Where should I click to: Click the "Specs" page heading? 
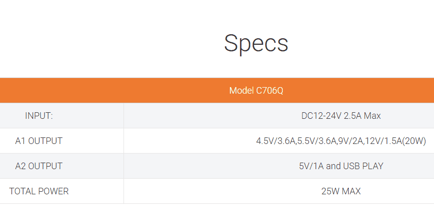[256, 43]
